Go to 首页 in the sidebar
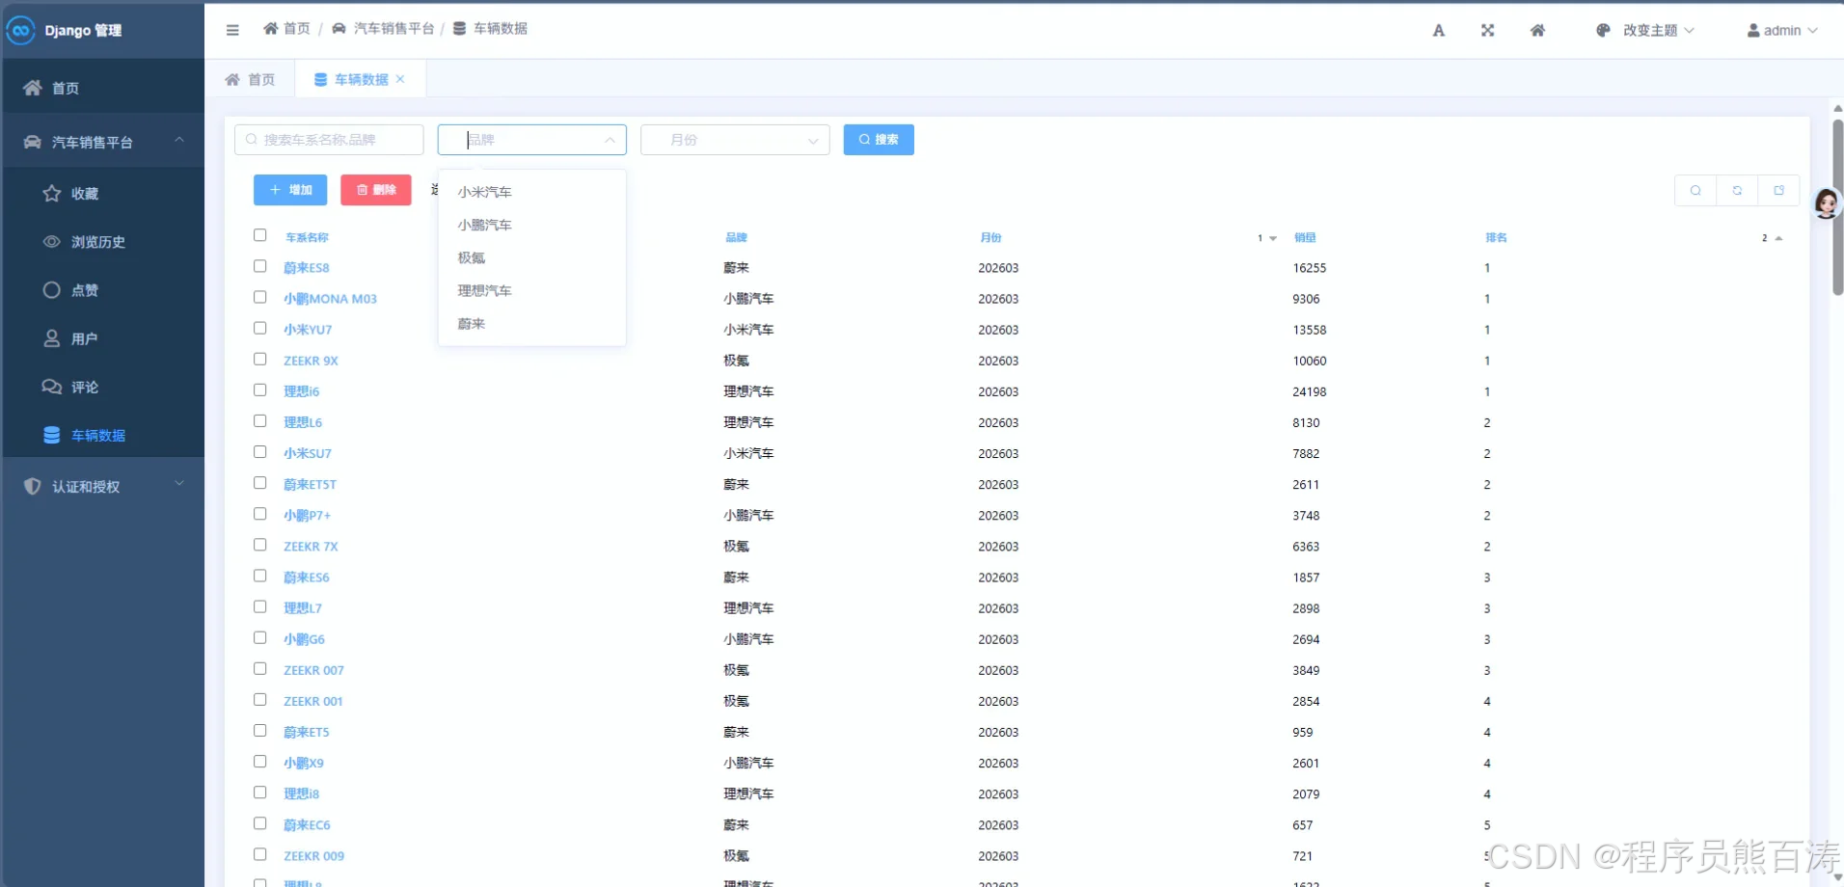 point(104,88)
